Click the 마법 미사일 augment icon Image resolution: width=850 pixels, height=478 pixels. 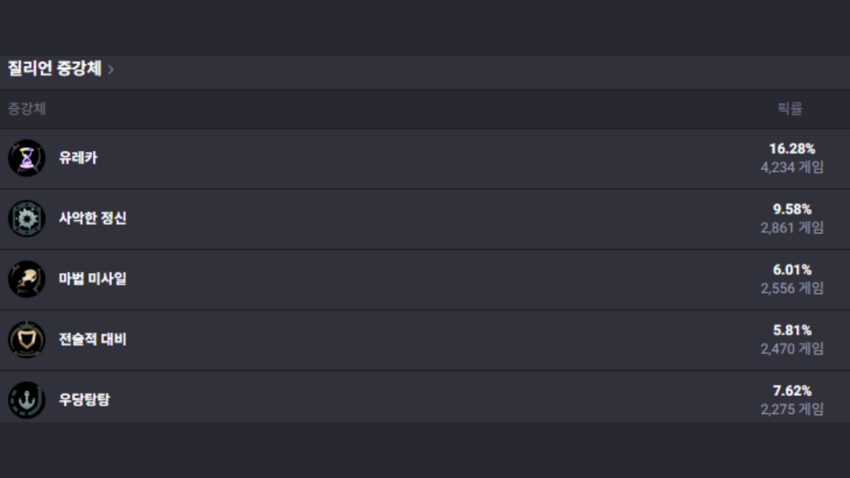(27, 279)
